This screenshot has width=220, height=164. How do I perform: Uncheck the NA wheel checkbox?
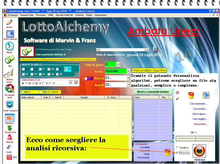pos(65,69)
